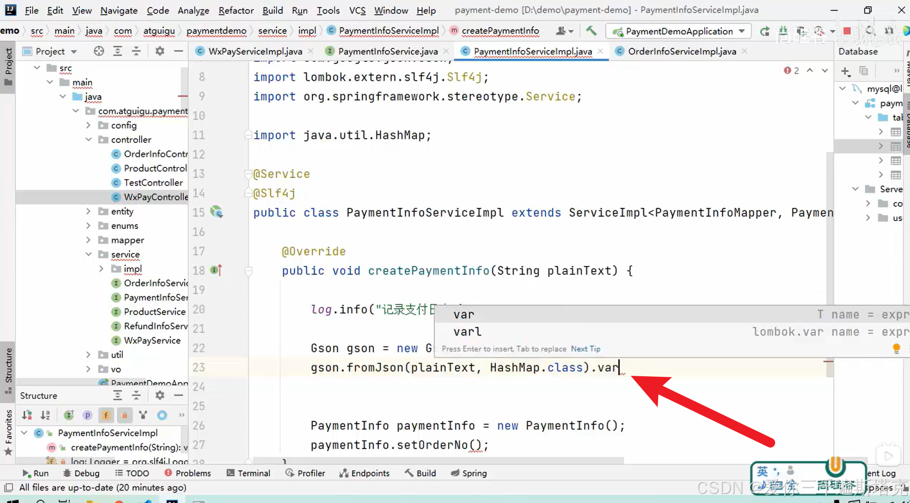Click the gutter implementation icon on line 15
This screenshot has width=910, height=503.
pos(217,212)
